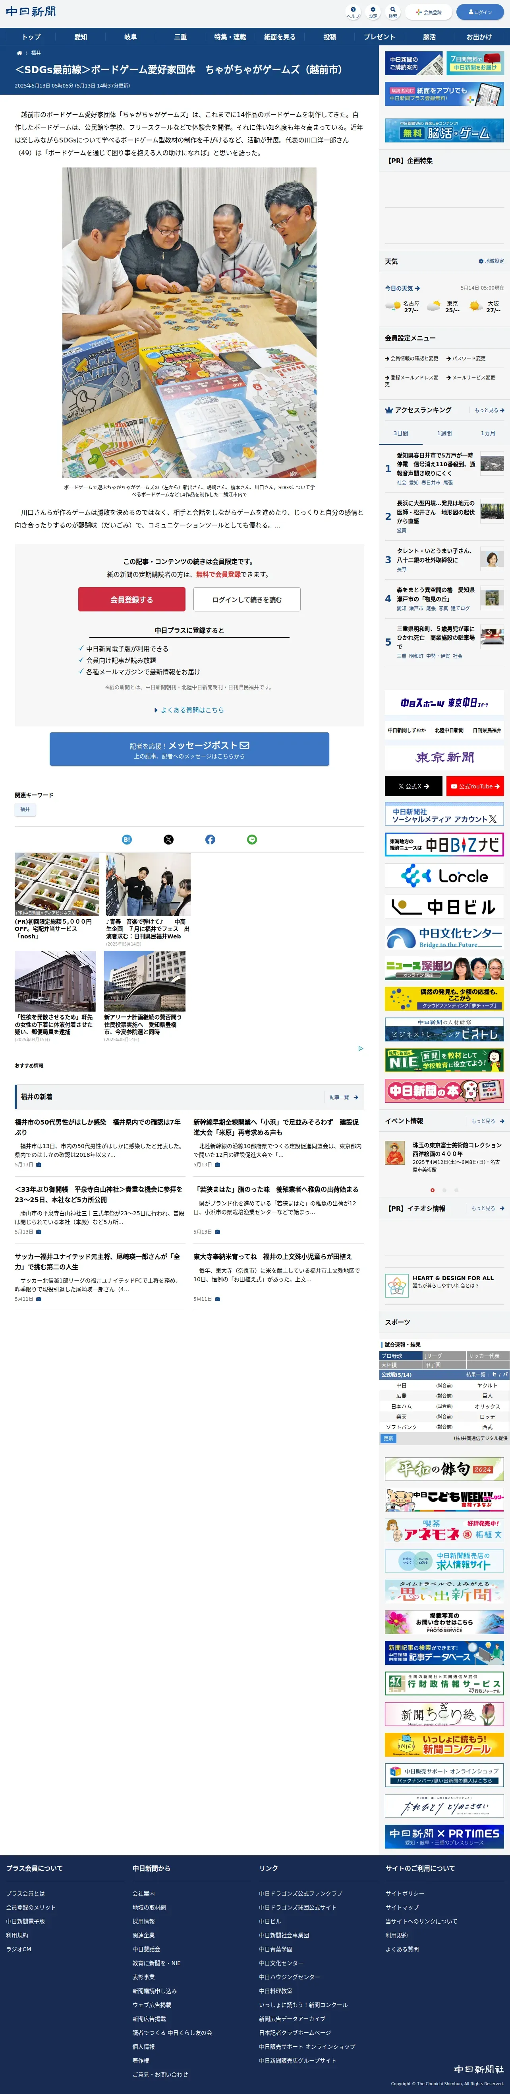Viewport: 510px width, 2094px height.
Task: Click もっと見る beside アクセスランキング
Action: (x=489, y=411)
